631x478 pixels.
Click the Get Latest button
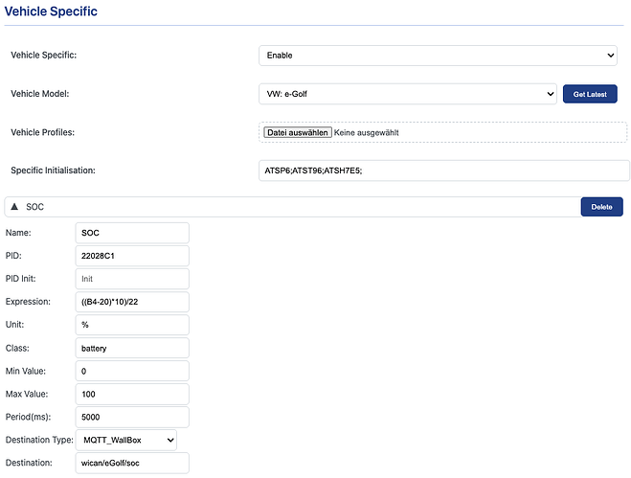589,94
